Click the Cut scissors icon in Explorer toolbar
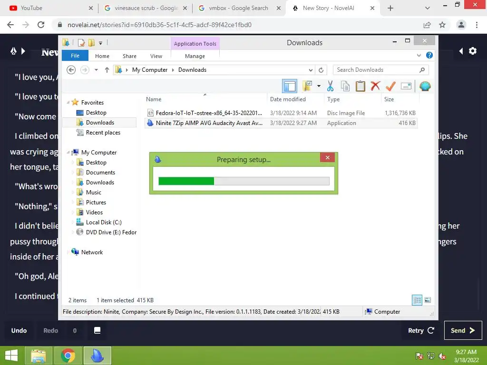This screenshot has width=487, height=365. pos(330,86)
